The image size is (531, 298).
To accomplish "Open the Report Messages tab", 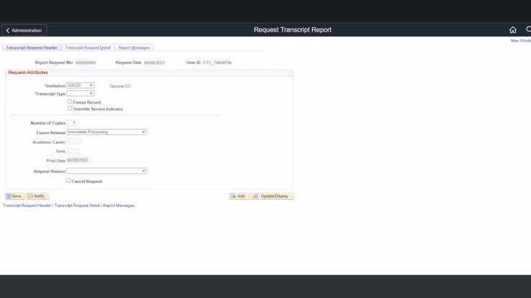I will pyautogui.click(x=134, y=48).
